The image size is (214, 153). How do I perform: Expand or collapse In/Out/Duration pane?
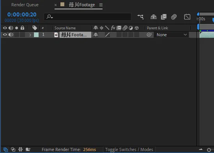click(20, 149)
